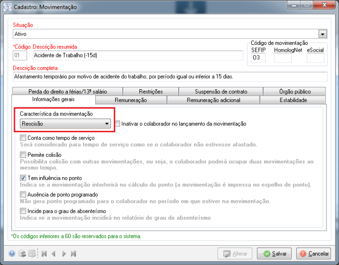
Task: Click the 'Descrição completa' text field
Action: (x=169, y=76)
